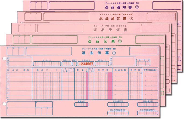Select the 返品受領書 sheet title

(x=104, y=30)
